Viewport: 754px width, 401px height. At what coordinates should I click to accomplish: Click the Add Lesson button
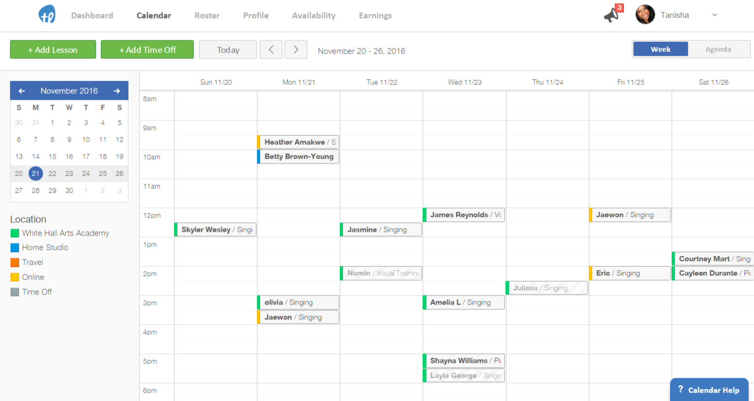53,50
